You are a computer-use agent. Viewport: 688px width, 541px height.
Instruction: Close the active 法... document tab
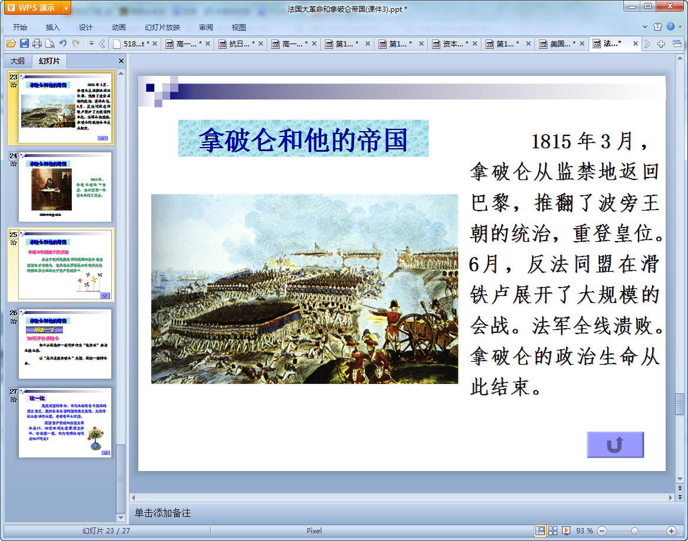[636, 44]
